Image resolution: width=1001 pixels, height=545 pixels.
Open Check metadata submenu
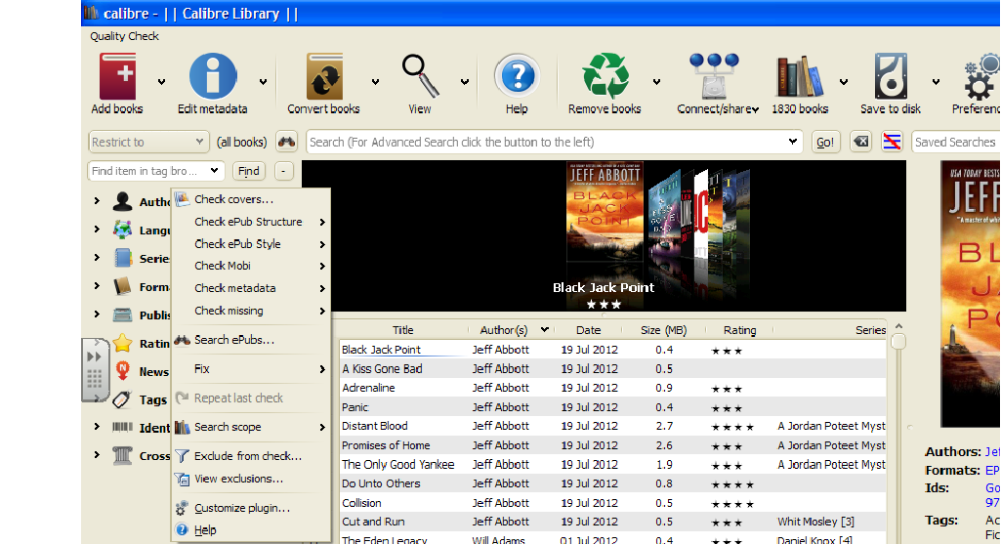coord(251,288)
